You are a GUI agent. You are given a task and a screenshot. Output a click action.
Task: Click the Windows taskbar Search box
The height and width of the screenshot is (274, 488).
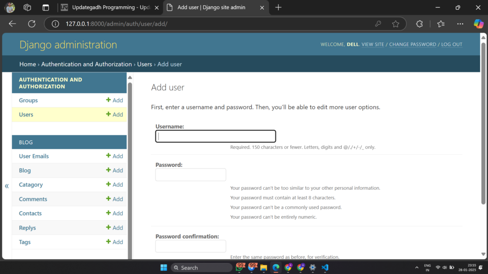202,267
